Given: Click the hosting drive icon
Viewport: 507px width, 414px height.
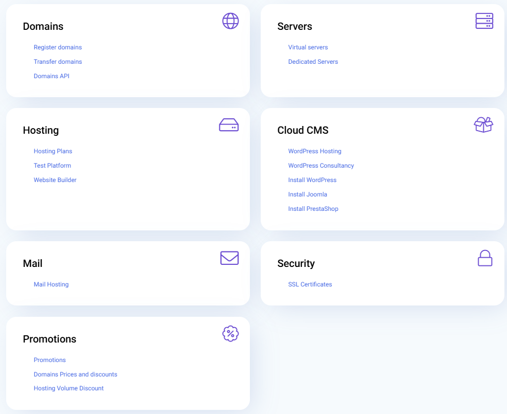Looking at the screenshot, I should point(229,125).
